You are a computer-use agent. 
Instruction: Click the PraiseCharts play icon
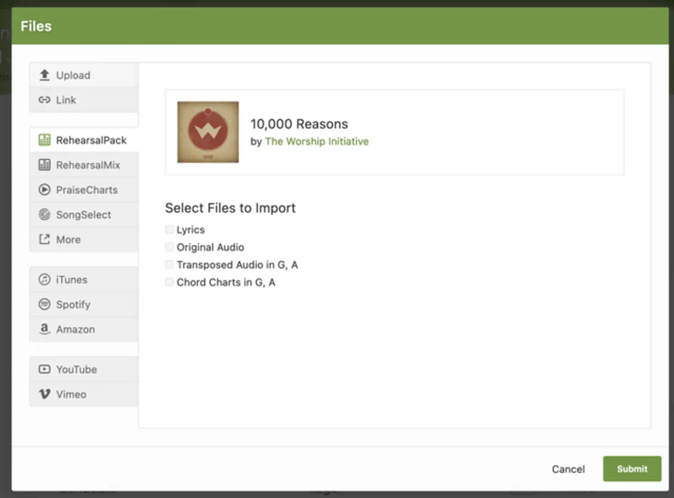tap(44, 189)
